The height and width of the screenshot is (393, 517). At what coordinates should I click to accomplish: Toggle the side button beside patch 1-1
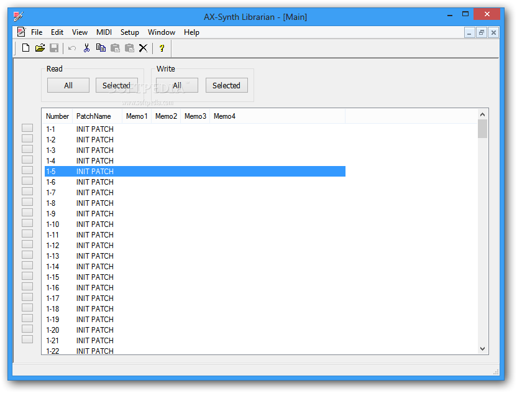click(x=27, y=127)
